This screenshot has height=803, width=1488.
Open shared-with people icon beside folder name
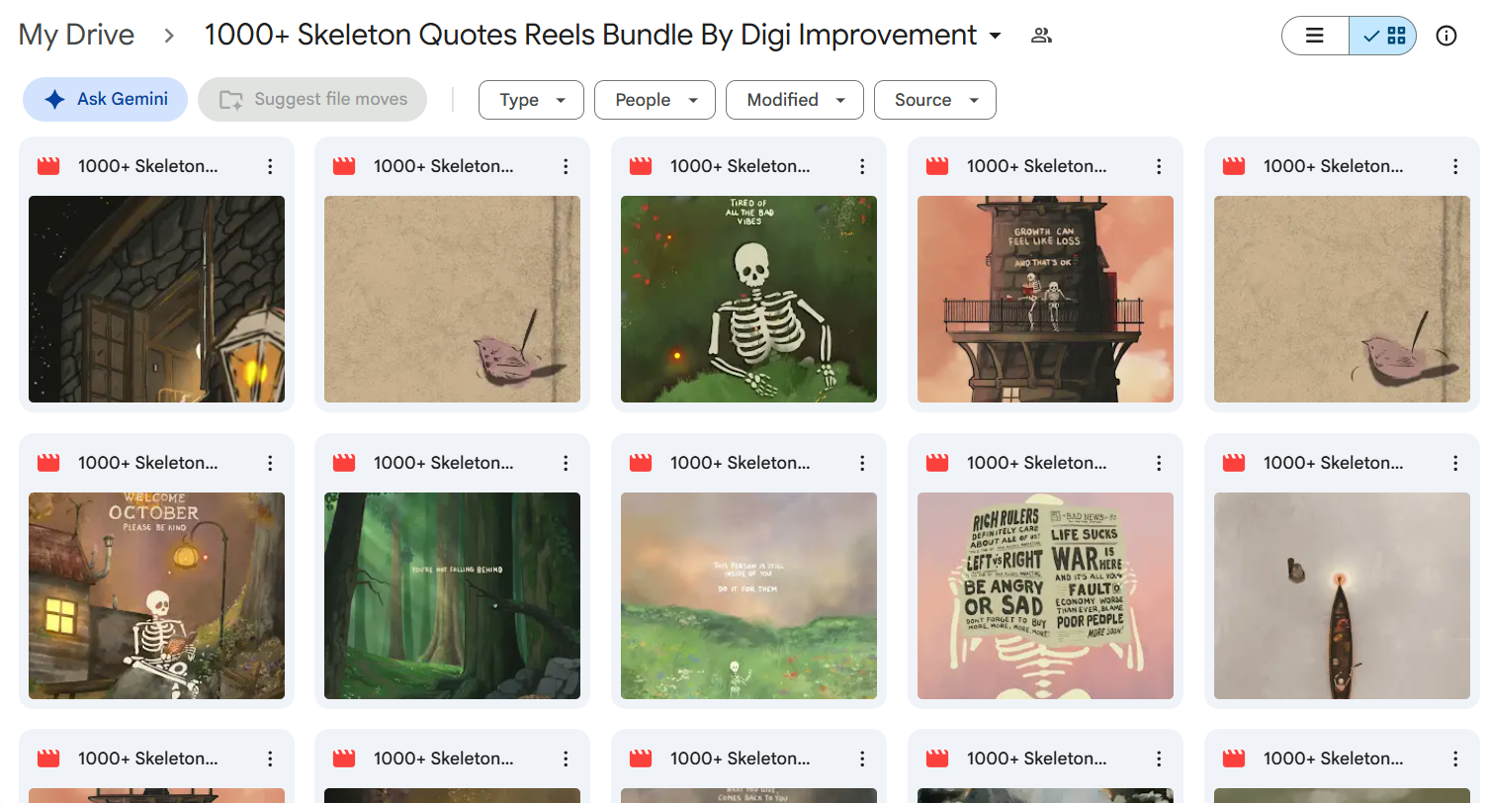(1041, 36)
